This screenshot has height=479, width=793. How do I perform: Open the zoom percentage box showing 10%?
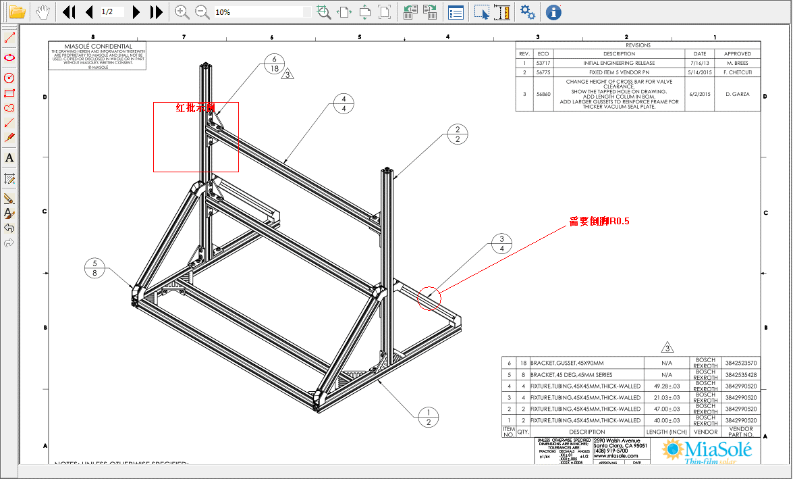coord(262,12)
